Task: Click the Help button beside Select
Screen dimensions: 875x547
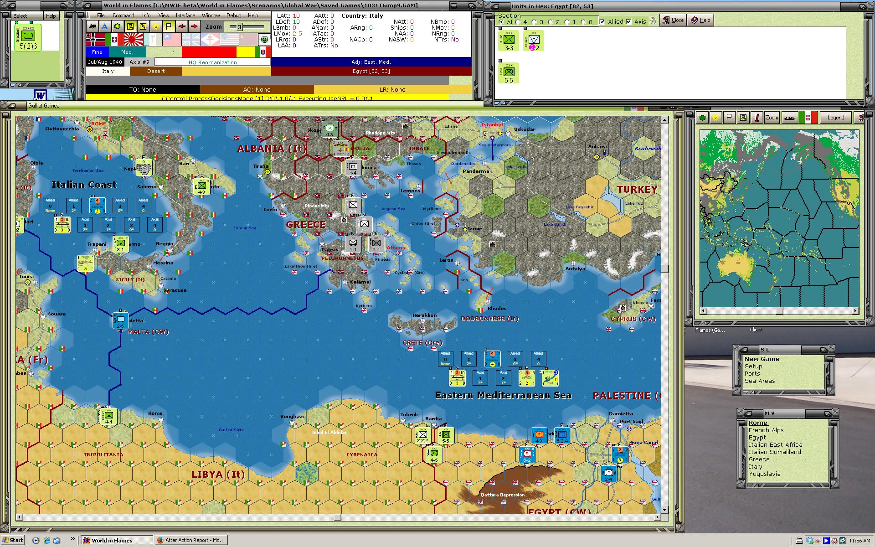Action: click(x=51, y=16)
